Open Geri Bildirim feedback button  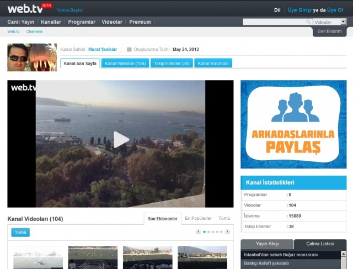(330, 31)
